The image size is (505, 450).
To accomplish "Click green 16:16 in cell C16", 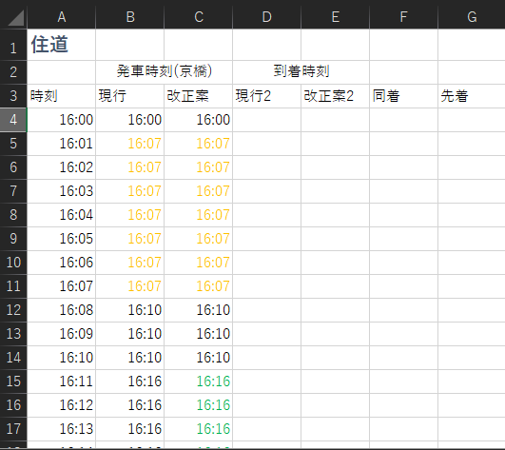I will 199,405.
